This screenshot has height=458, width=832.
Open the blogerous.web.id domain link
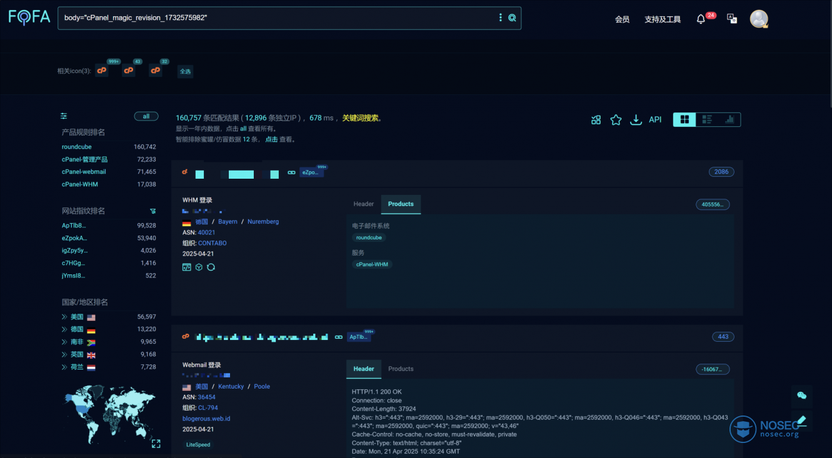coord(206,419)
